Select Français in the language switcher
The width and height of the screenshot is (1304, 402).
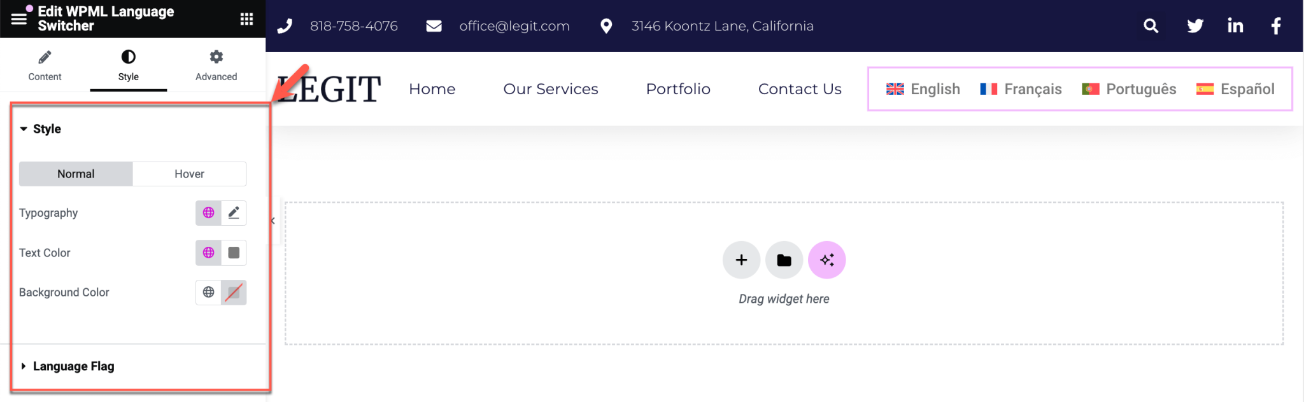pos(1032,89)
